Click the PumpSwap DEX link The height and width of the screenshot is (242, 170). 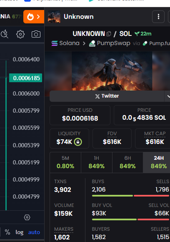(110, 43)
